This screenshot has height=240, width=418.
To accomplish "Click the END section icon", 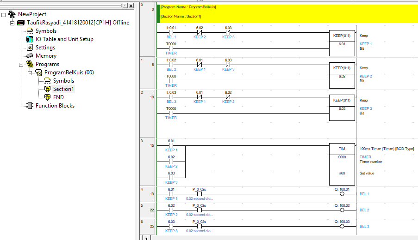I will pyautogui.click(x=47, y=97).
